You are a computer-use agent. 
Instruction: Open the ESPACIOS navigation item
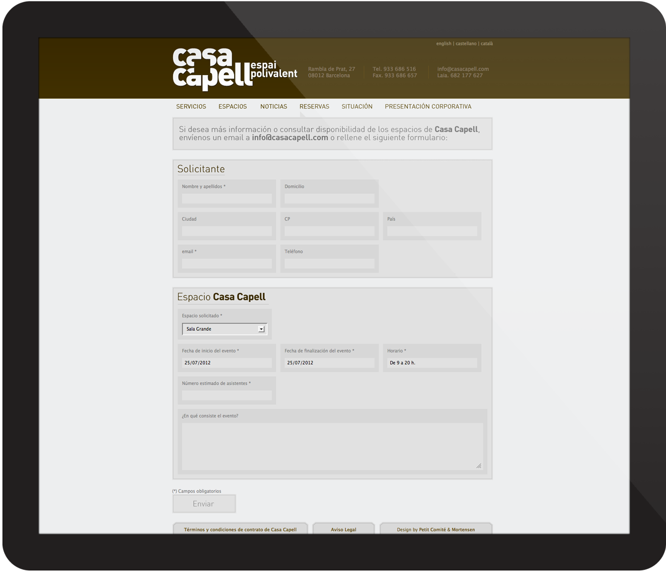point(233,106)
